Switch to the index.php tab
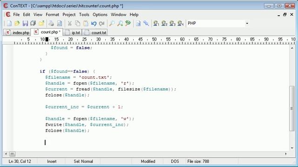Image resolution: width=298 pixels, height=167 pixels. click(x=17, y=32)
